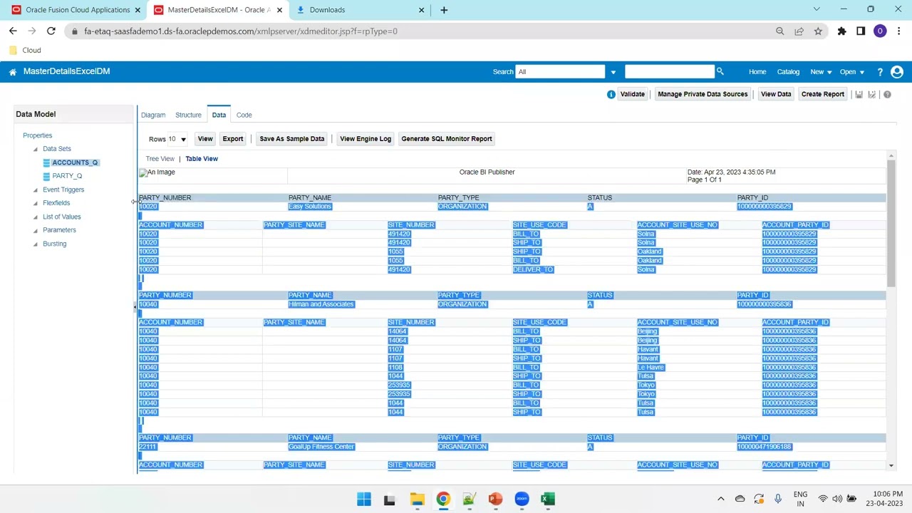The image size is (912, 513).
Task: Bookmark this page with star icon
Action: 818,31
